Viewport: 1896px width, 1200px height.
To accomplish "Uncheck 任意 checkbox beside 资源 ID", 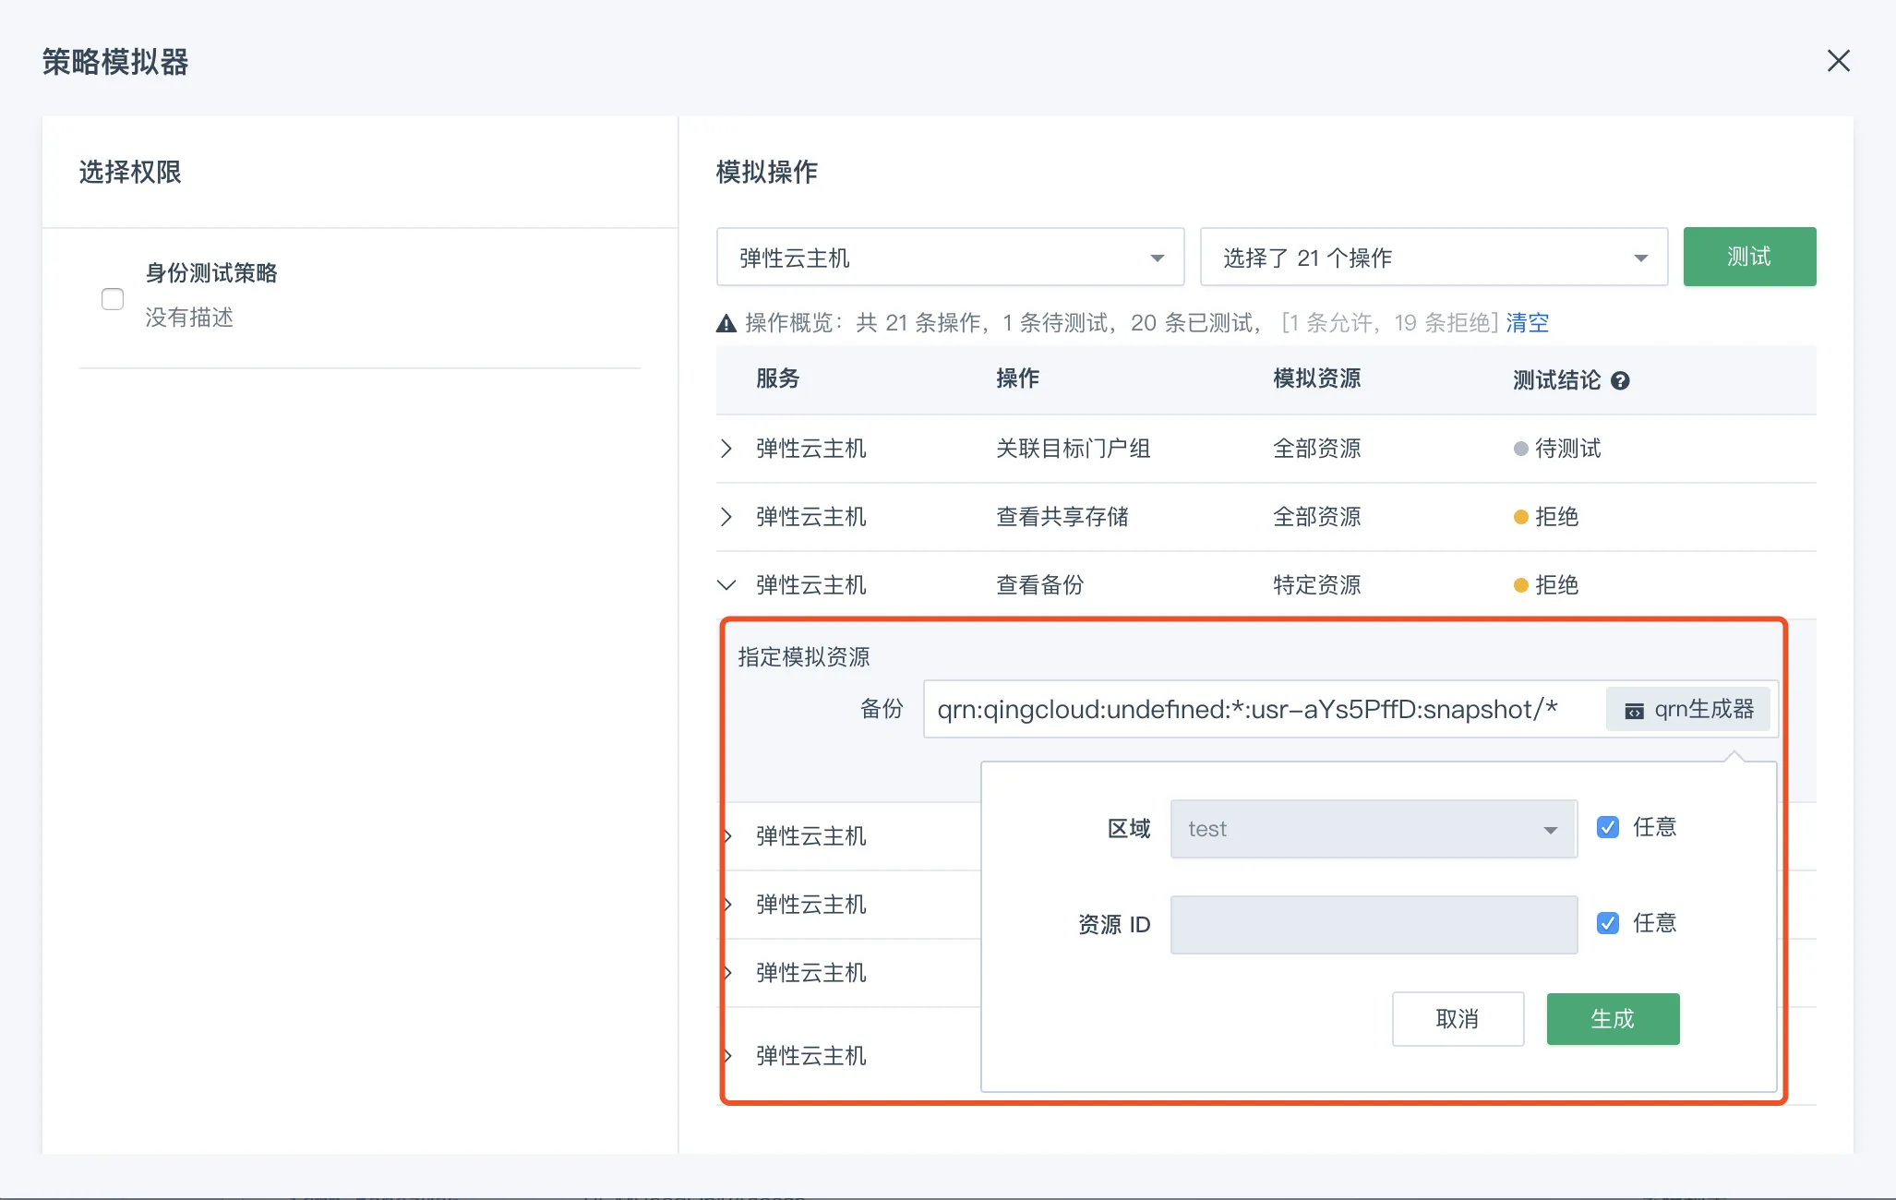I will pos(1607,923).
